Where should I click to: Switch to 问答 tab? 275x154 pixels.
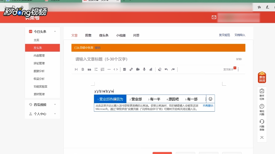[136, 35]
